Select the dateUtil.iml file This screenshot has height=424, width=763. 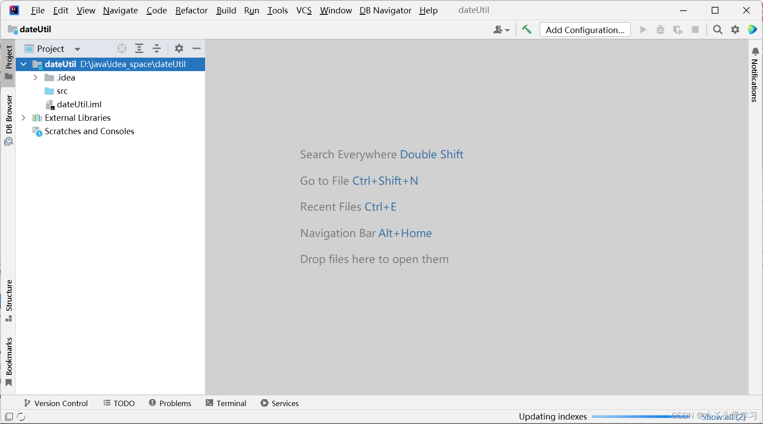pos(79,105)
